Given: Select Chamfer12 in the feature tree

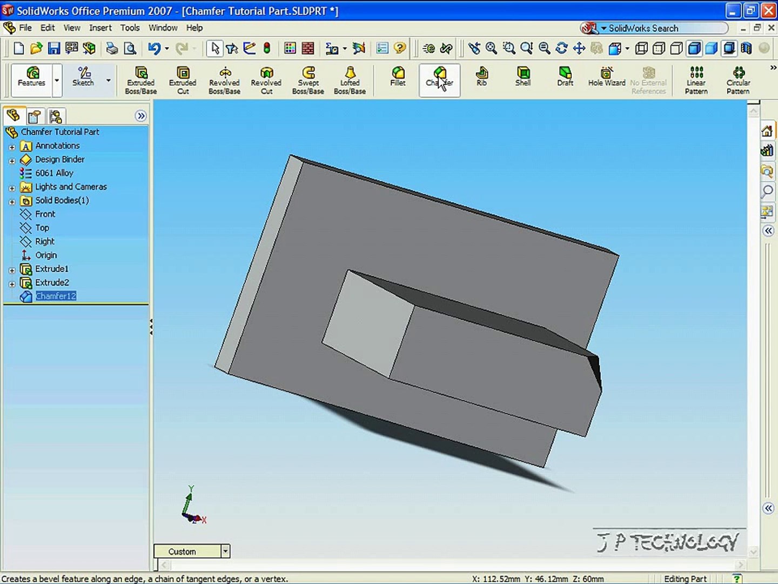Looking at the screenshot, I should point(56,296).
